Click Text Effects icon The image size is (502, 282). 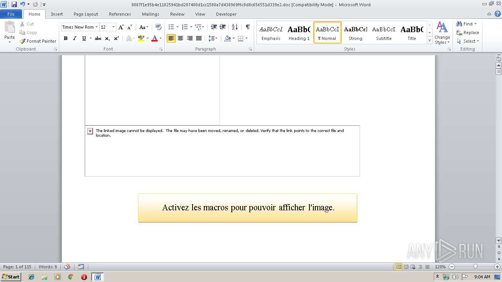128,38
